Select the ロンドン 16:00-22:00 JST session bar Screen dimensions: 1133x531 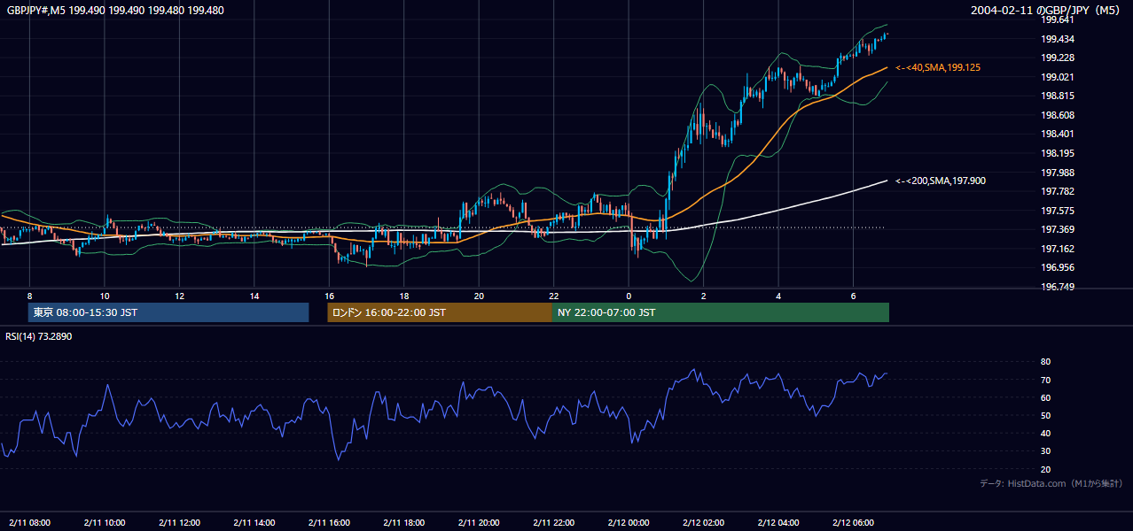tap(440, 312)
